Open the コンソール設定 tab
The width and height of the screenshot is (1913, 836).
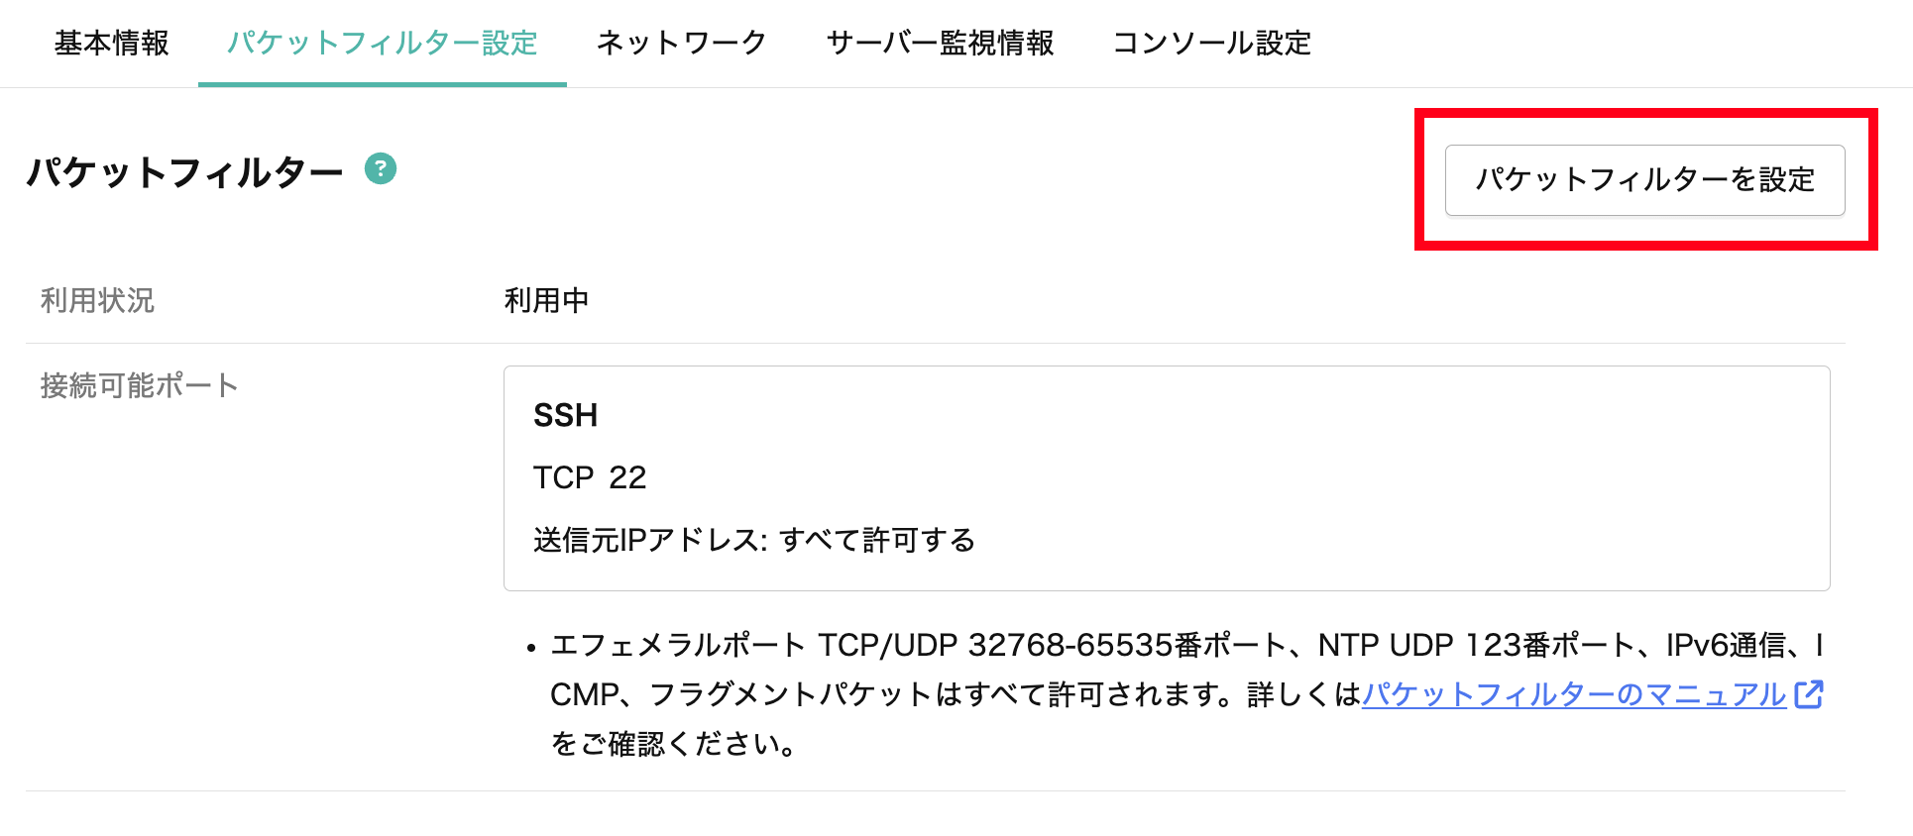click(1212, 44)
